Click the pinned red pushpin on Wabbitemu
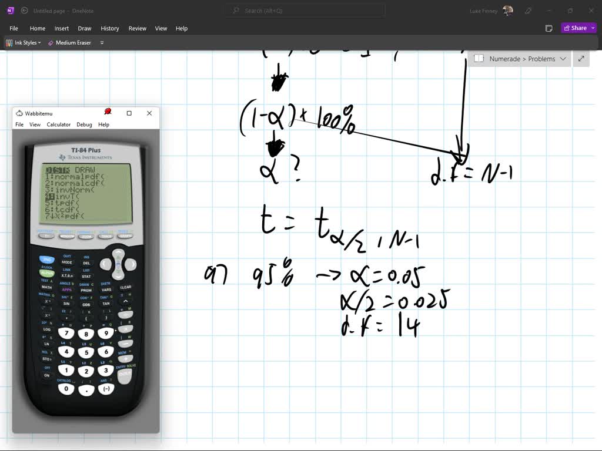Screen dimensions: 602x451 pos(108,111)
